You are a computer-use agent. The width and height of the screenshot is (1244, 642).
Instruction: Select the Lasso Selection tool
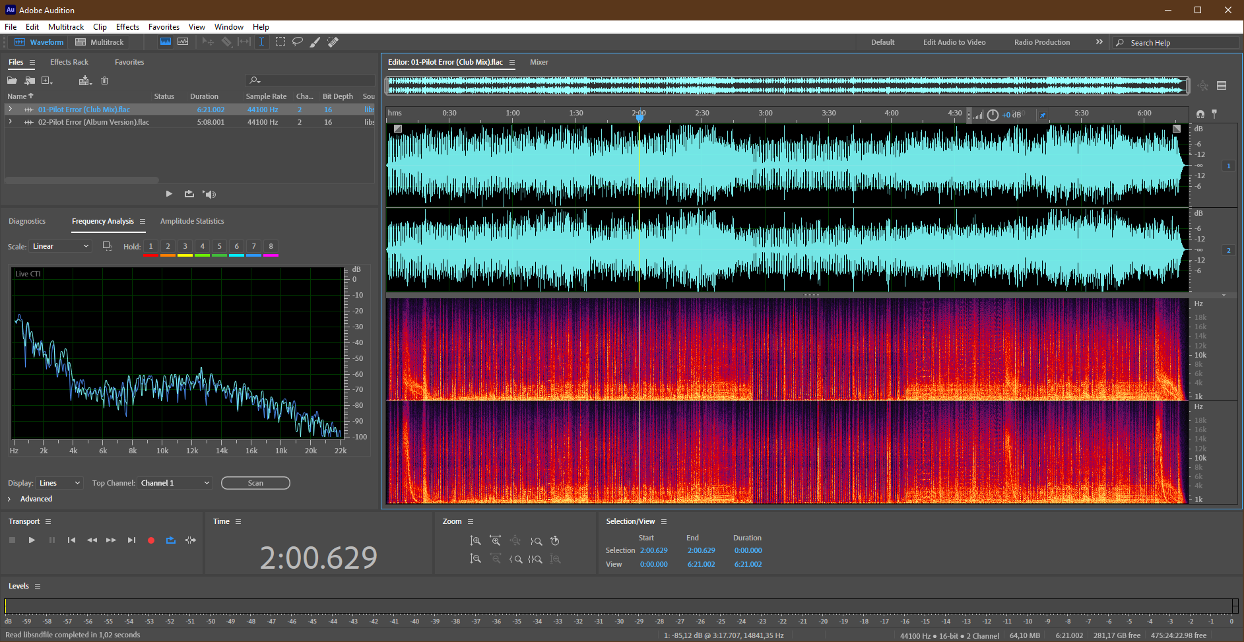click(298, 42)
